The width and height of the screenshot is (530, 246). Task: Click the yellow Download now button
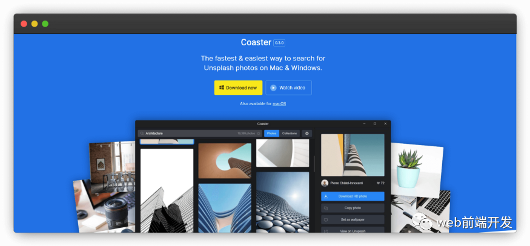[238, 88]
